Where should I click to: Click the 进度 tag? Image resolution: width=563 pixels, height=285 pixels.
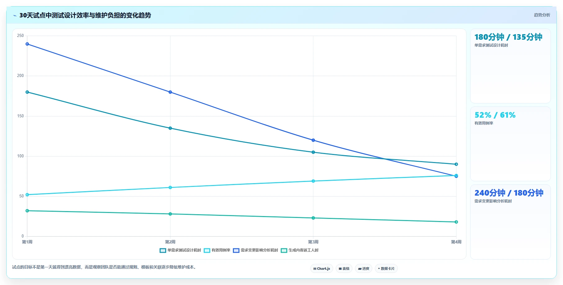pyautogui.click(x=364, y=269)
